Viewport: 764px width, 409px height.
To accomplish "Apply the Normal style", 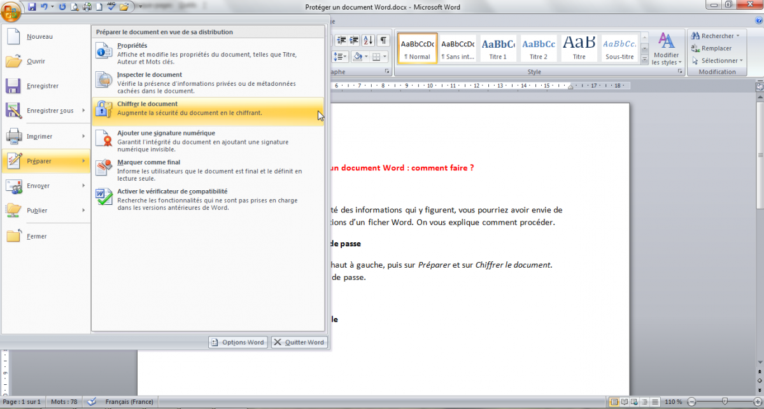I will coord(418,48).
